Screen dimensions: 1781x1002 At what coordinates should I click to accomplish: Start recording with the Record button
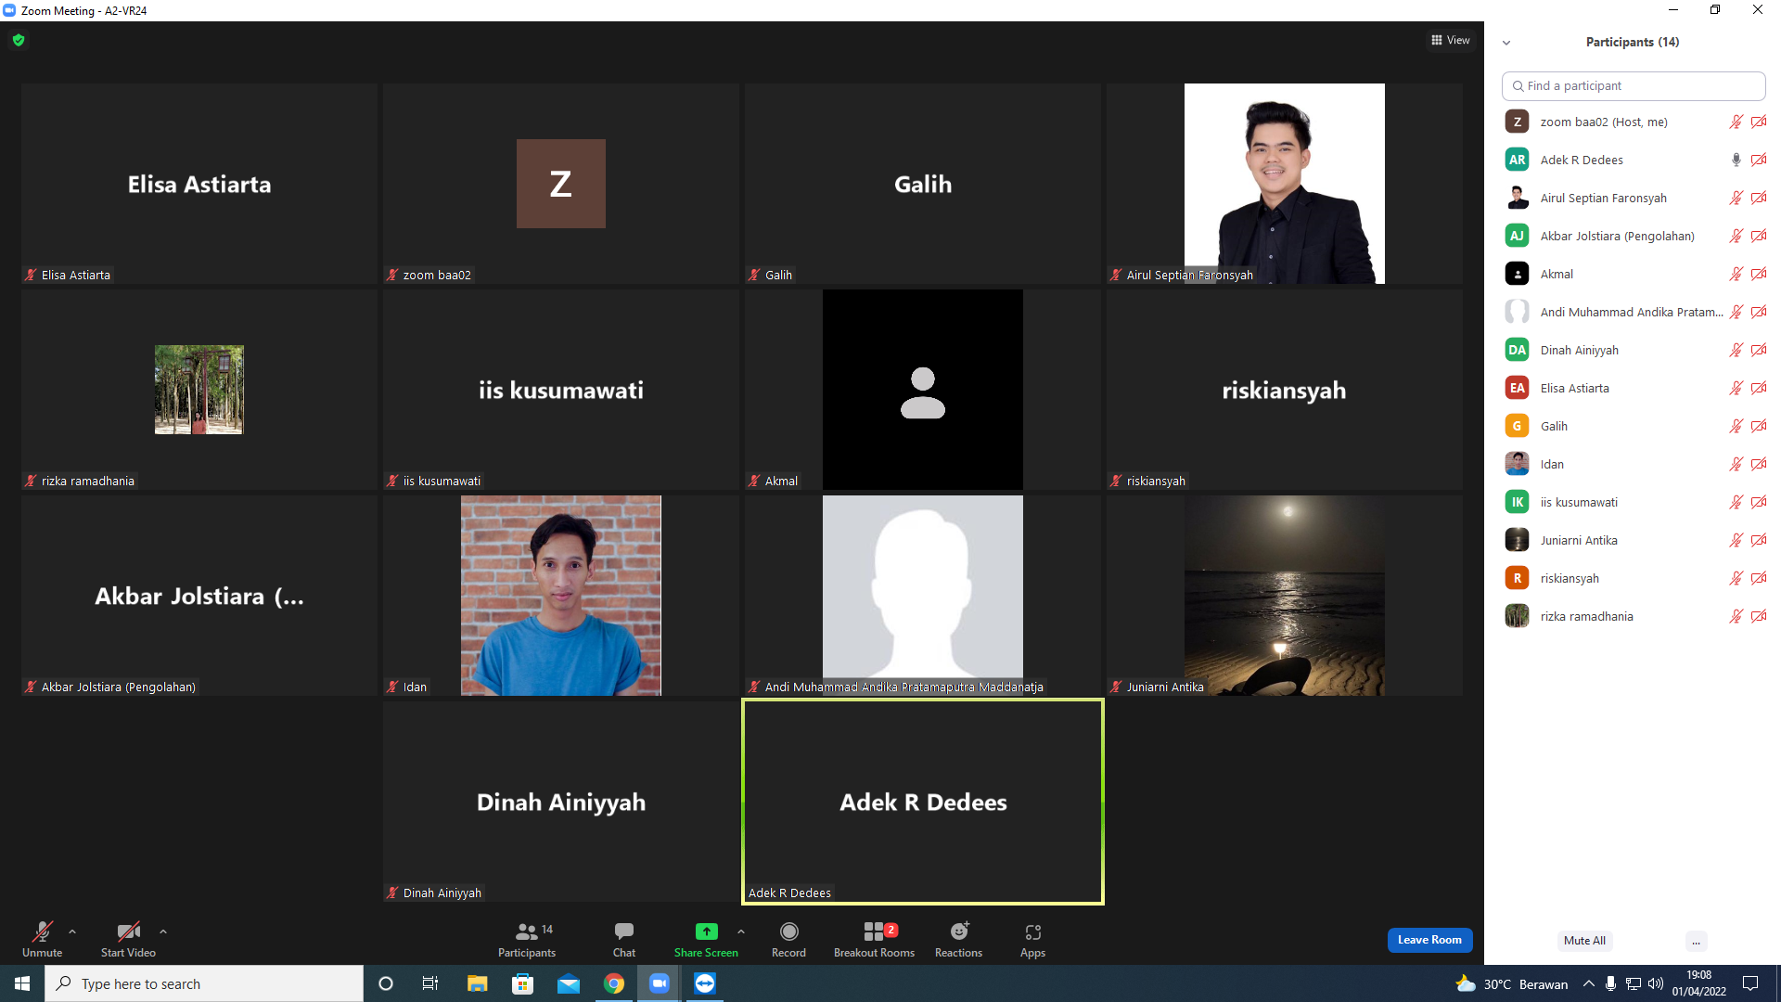click(x=789, y=939)
